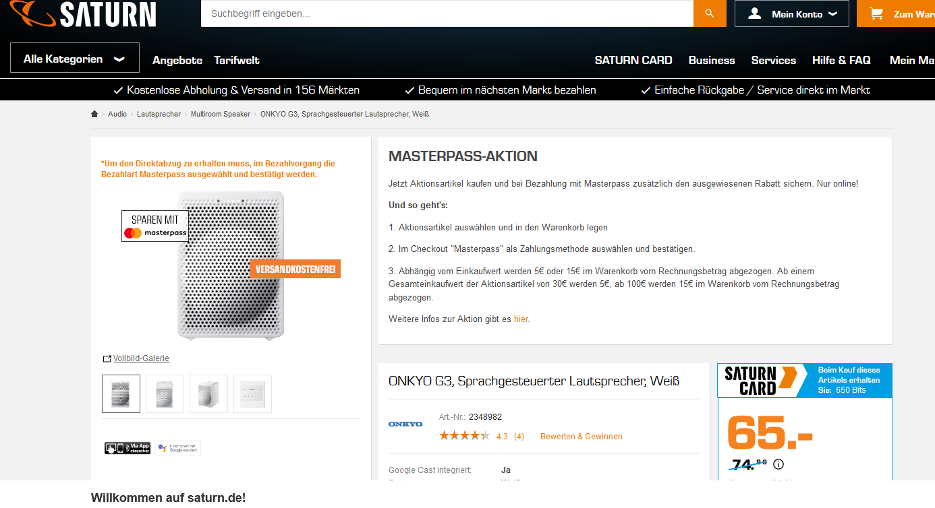
Task: Open the Angebote menu item
Action: pyautogui.click(x=177, y=60)
